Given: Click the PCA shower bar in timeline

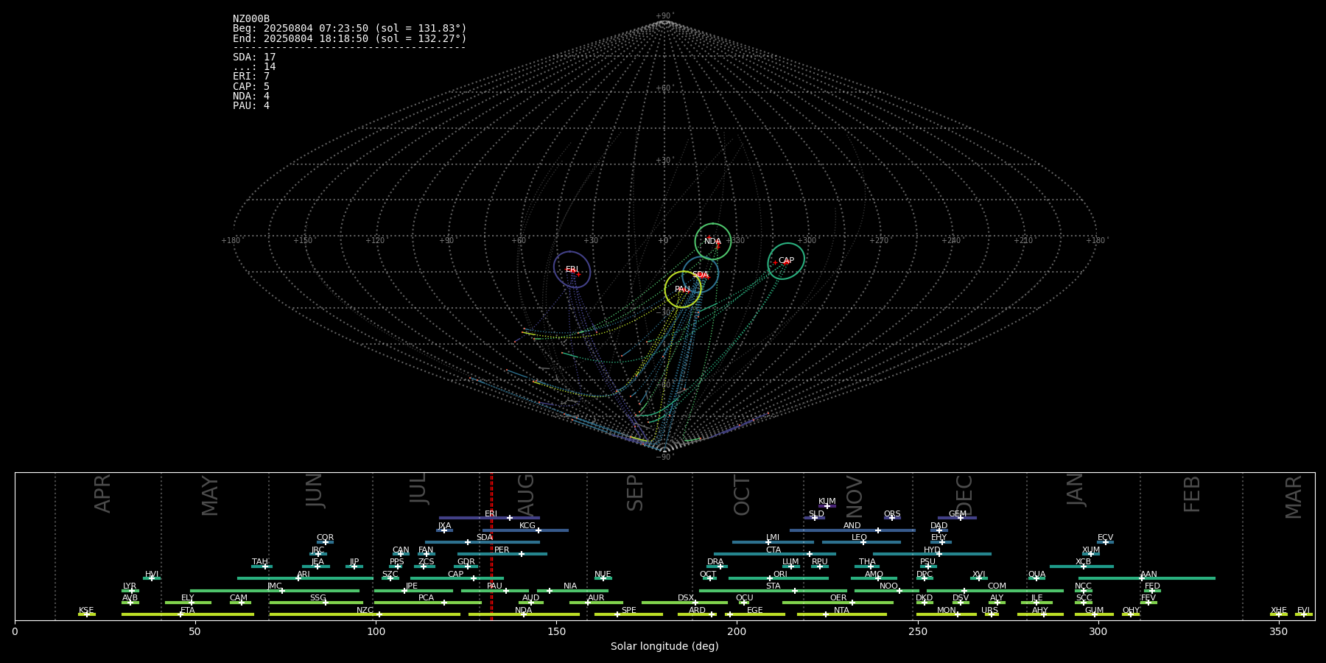Looking at the screenshot, I should [427, 603].
